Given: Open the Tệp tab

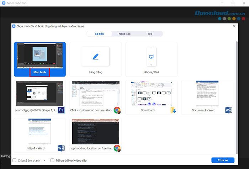Looking at the screenshot, I should coord(150,34).
